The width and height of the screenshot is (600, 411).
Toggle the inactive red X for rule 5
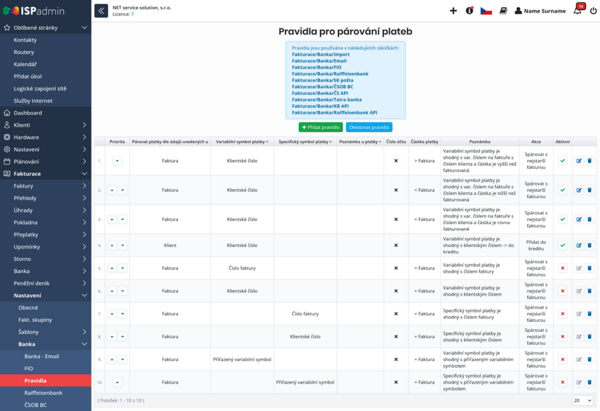coord(562,268)
